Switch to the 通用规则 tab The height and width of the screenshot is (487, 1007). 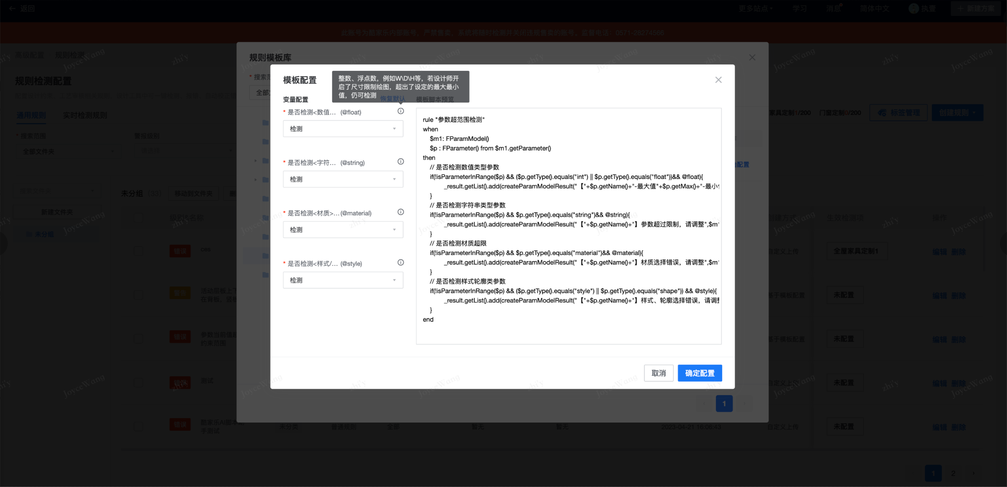pyautogui.click(x=31, y=115)
